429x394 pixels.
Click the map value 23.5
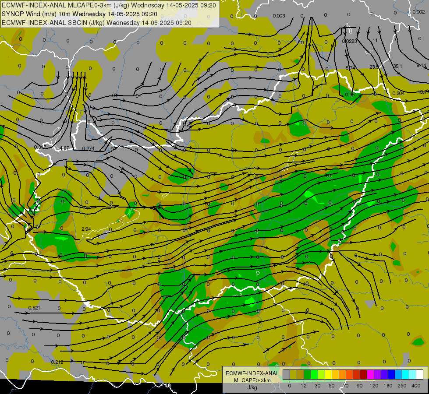374,67
